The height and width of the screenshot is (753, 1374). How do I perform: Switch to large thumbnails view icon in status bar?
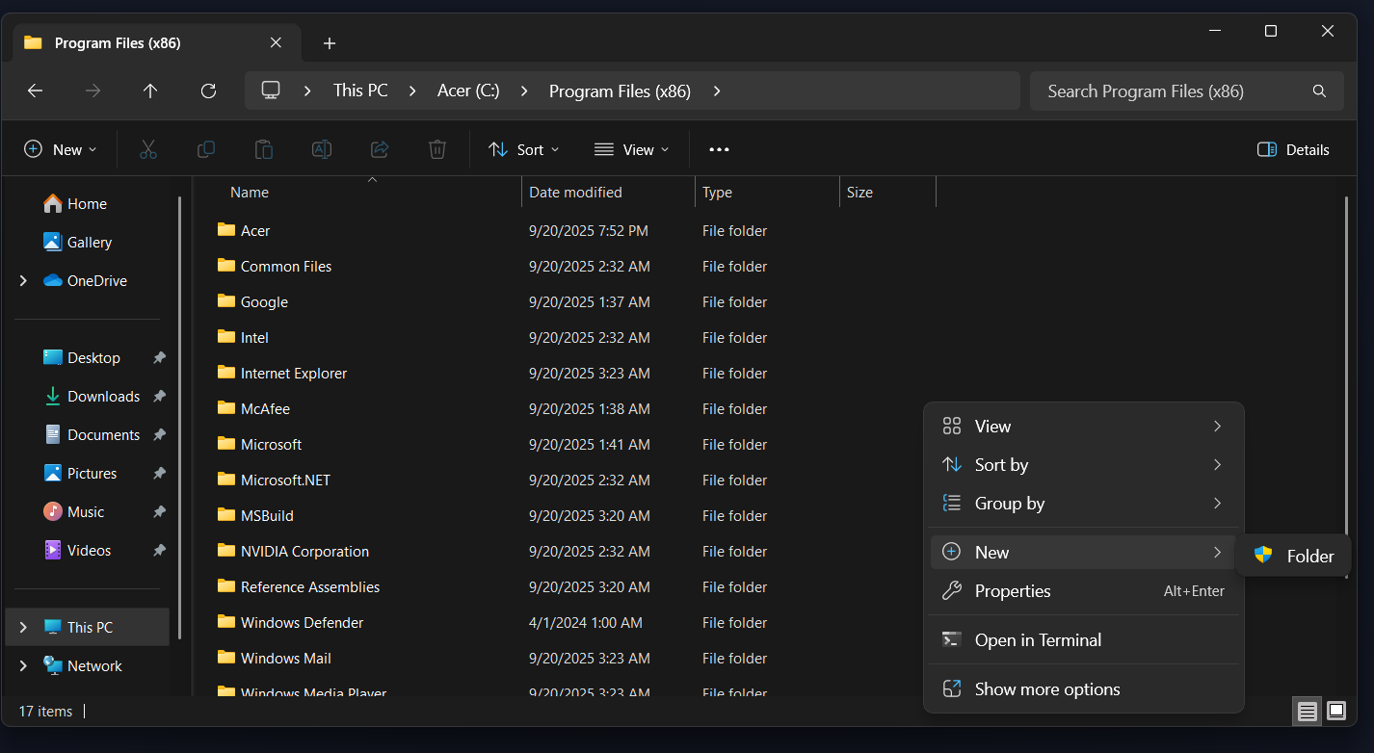(1336, 712)
